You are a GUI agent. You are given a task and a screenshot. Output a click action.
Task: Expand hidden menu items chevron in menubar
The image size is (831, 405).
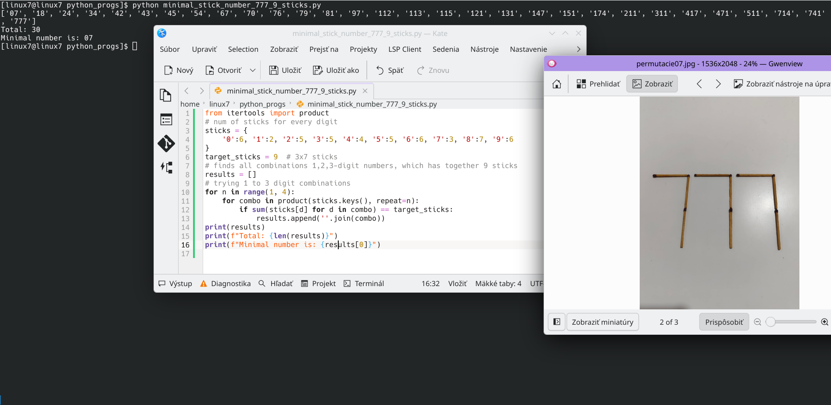pos(578,49)
